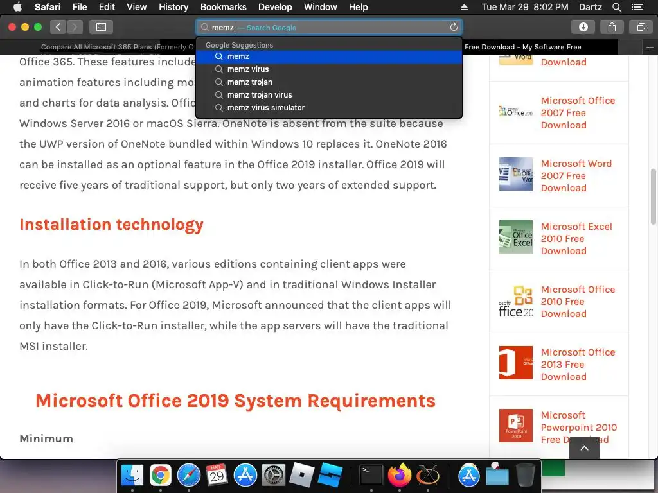The width and height of the screenshot is (658, 493).
Task: Open the Develop menu
Action: click(x=275, y=7)
